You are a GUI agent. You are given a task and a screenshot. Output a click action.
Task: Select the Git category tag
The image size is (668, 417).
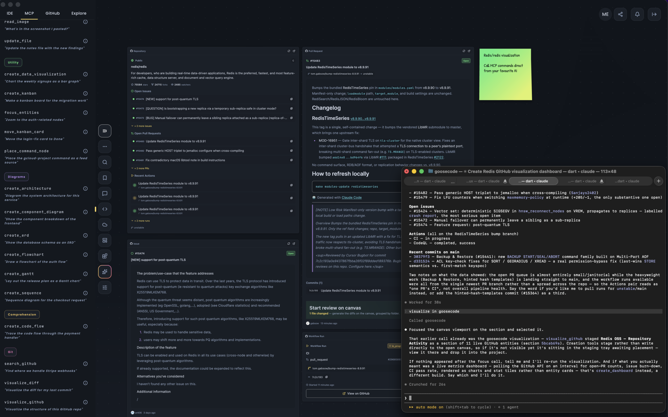click(x=10, y=352)
